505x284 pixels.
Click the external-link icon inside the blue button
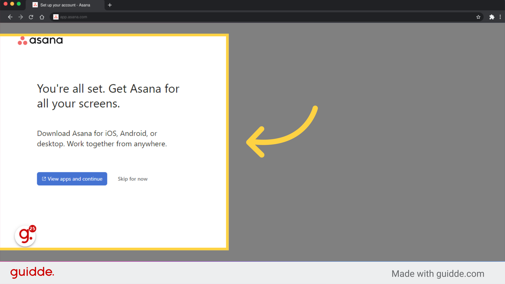pos(43,179)
